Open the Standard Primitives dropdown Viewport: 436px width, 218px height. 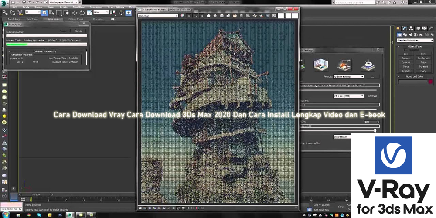coord(415,40)
